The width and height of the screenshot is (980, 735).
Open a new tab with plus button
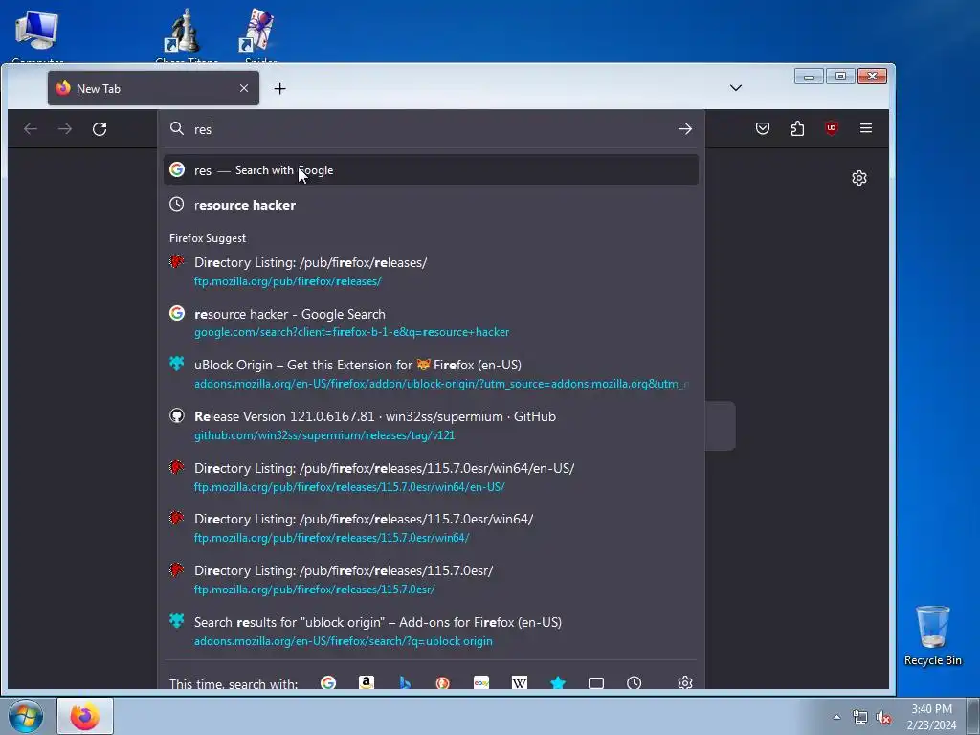tap(280, 89)
